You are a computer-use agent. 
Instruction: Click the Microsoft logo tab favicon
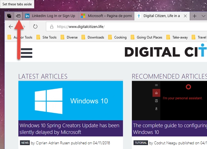(x=83, y=16)
